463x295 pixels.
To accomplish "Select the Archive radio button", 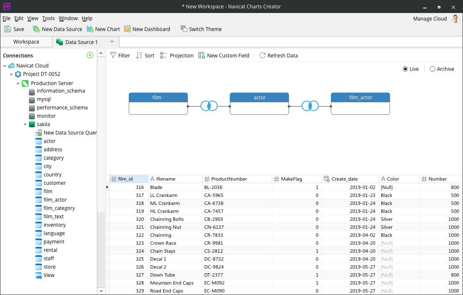I will click(x=432, y=69).
